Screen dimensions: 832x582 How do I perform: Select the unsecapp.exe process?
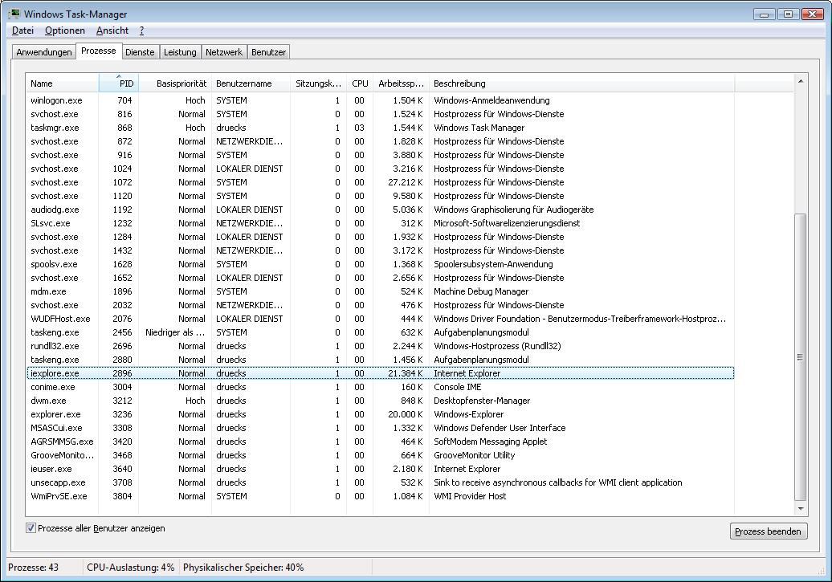point(381,482)
